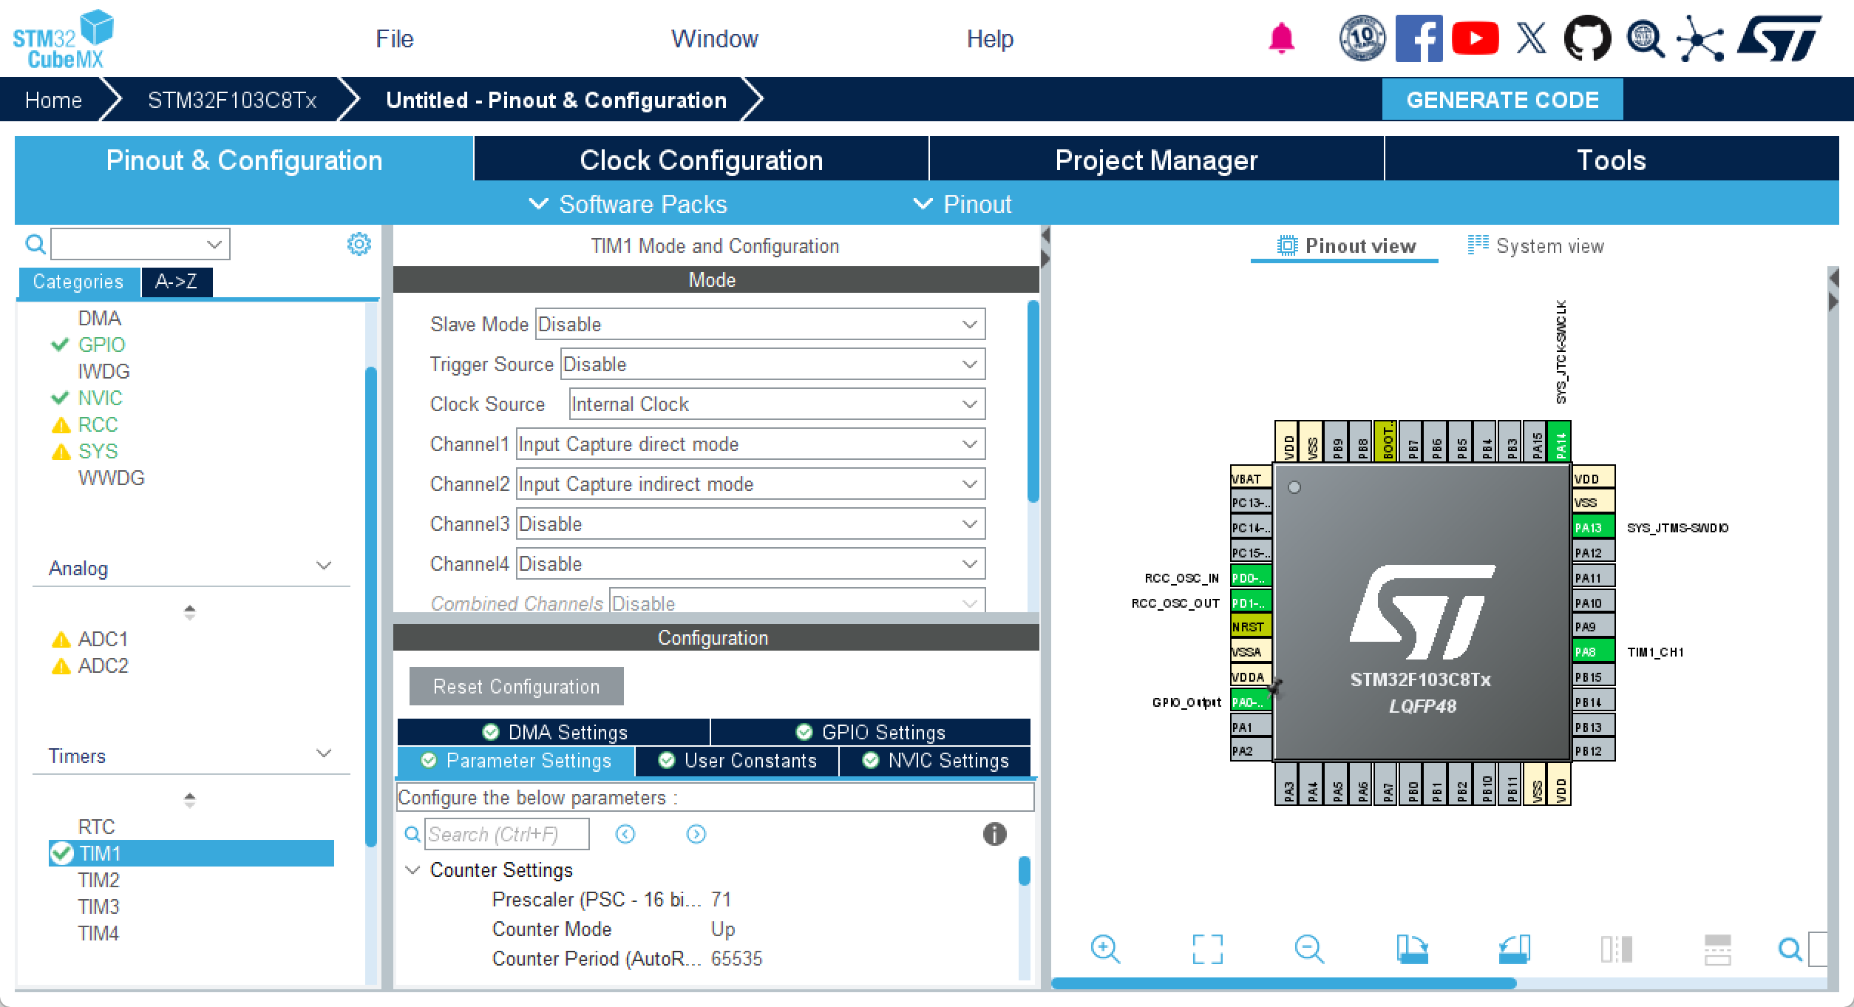The height and width of the screenshot is (1007, 1854).
Task: Open GPIO Settings tab
Action: [x=871, y=732]
